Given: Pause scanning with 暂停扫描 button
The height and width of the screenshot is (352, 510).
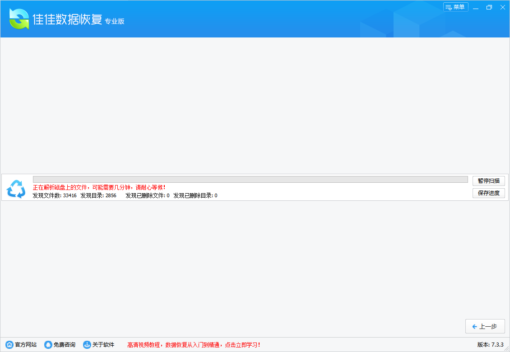Looking at the screenshot, I should tap(489, 181).
